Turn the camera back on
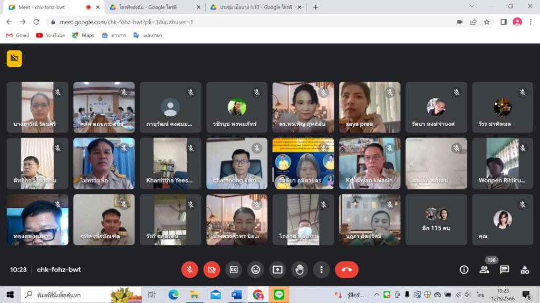 [x=211, y=270]
